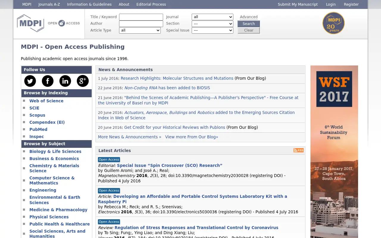Click the MDPI 20 years badge
The height and width of the screenshot is (238, 381).
[333, 23]
